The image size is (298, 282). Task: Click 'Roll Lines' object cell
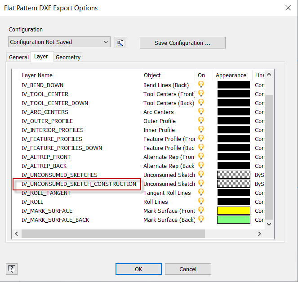(156, 202)
